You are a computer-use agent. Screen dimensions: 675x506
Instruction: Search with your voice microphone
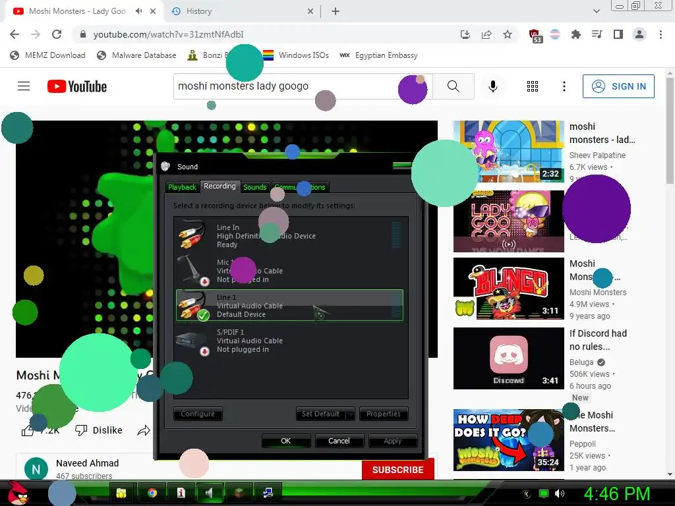[x=493, y=86]
